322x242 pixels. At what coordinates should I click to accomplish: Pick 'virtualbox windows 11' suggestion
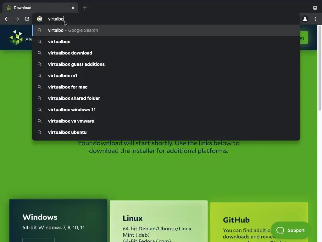coord(166,109)
